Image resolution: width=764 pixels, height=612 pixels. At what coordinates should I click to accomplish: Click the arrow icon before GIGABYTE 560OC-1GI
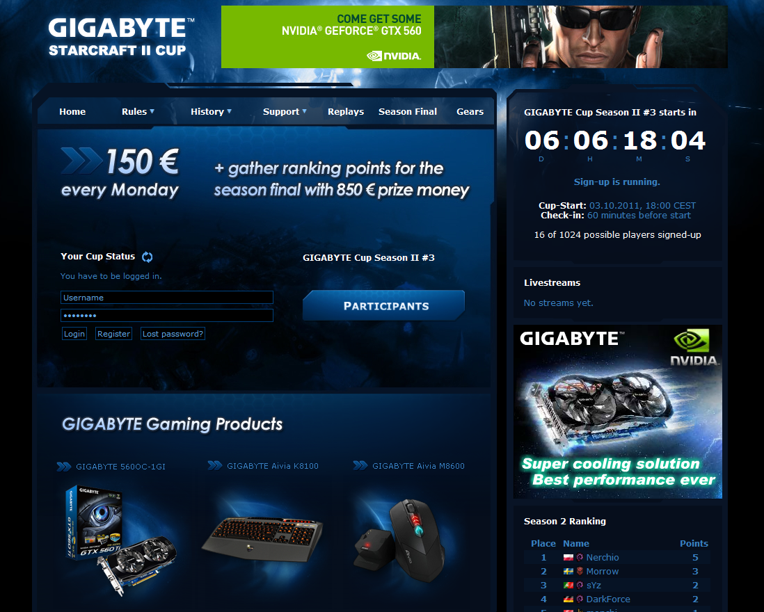click(64, 467)
